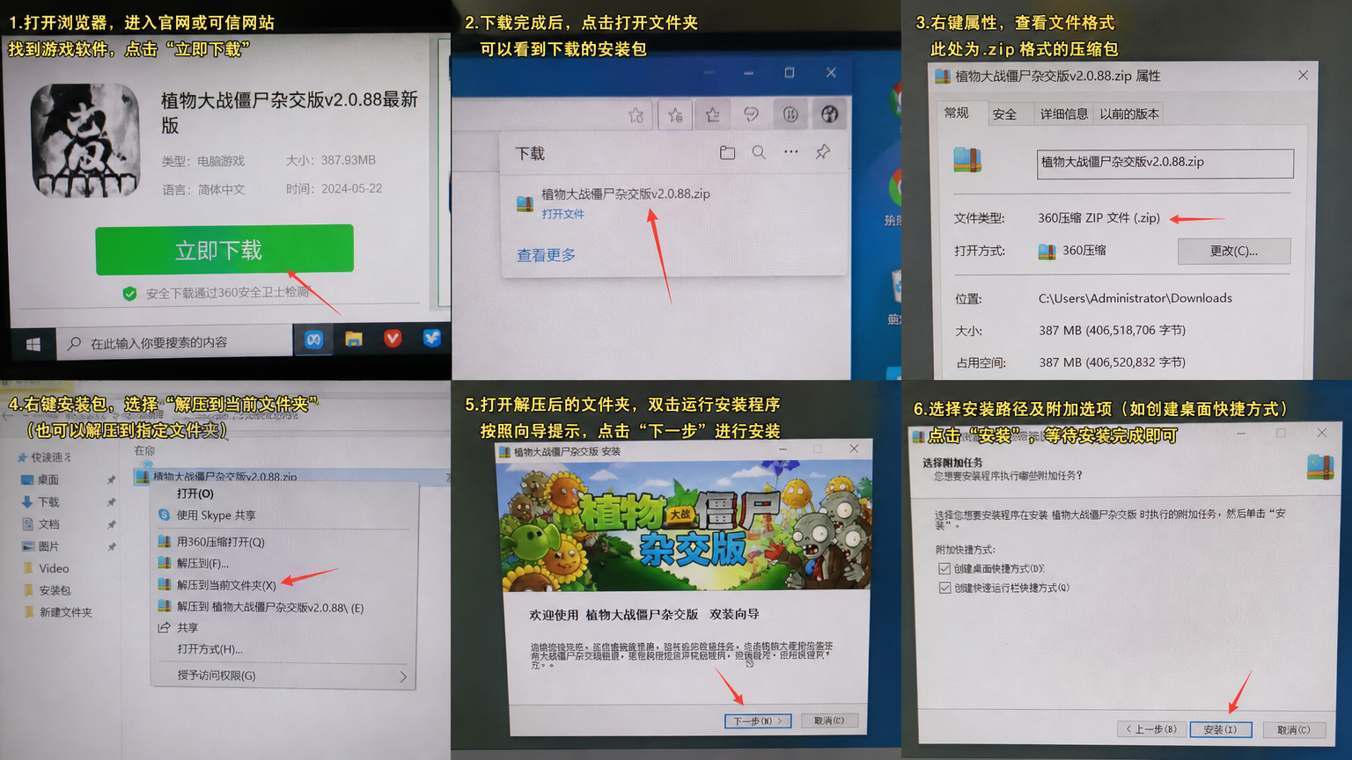Image resolution: width=1352 pixels, height=760 pixels.
Task: Expand the 授予访问权限(G) submenu arrow
Action: [x=403, y=676]
